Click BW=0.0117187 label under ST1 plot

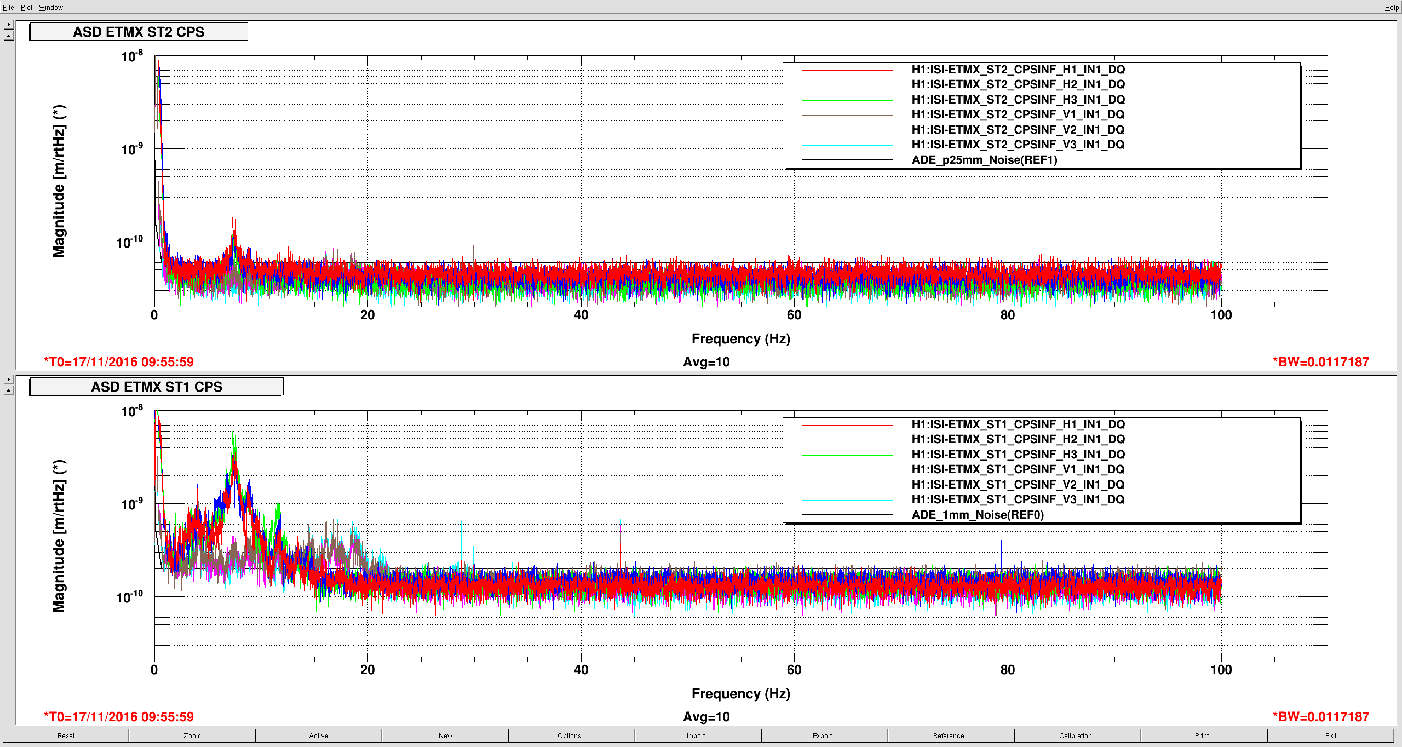tap(1320, 717)
